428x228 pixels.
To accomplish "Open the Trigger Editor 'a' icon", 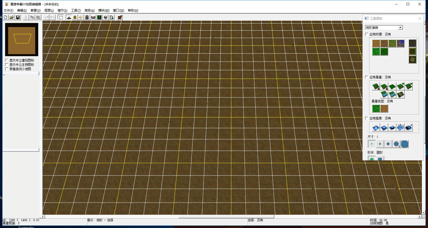I will 75,17.
